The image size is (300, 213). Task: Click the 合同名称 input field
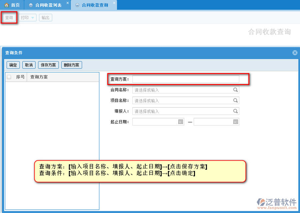[182, 90]
